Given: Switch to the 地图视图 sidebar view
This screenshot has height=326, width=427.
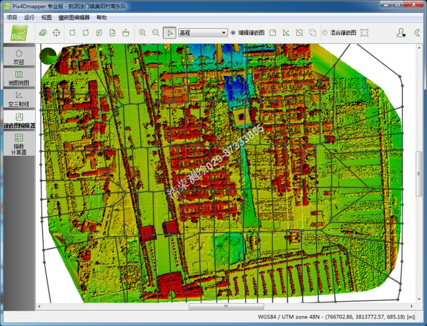Looking at the screenshot, I should tap(19, 78).
